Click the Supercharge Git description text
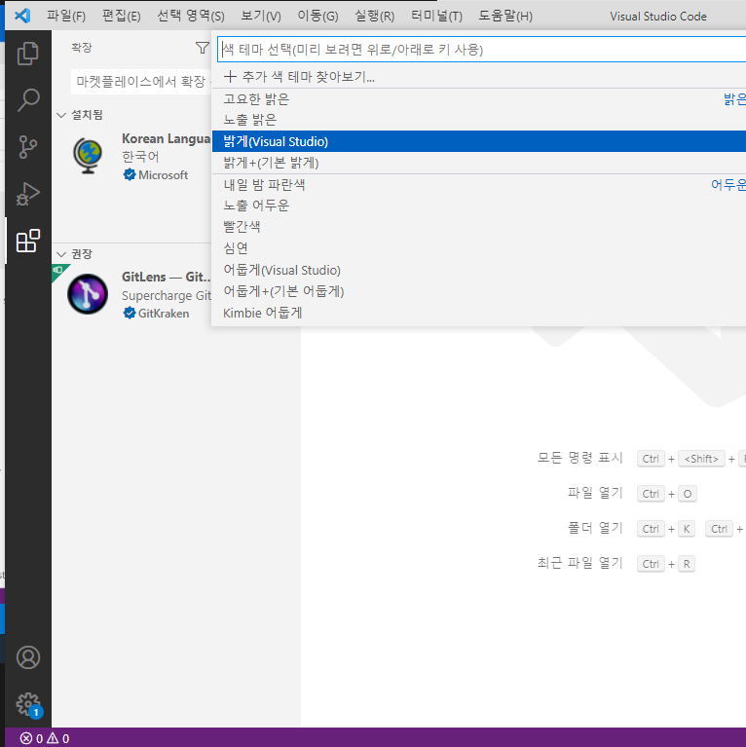 167,296
